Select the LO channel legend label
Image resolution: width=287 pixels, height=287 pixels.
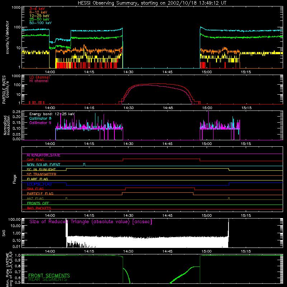point(39,77)
